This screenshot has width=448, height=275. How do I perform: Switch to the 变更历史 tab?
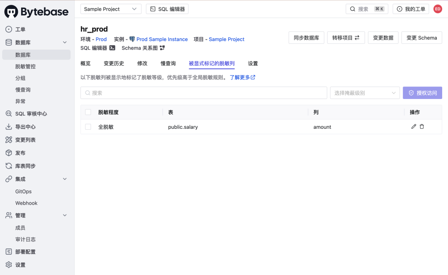[114, 63]
